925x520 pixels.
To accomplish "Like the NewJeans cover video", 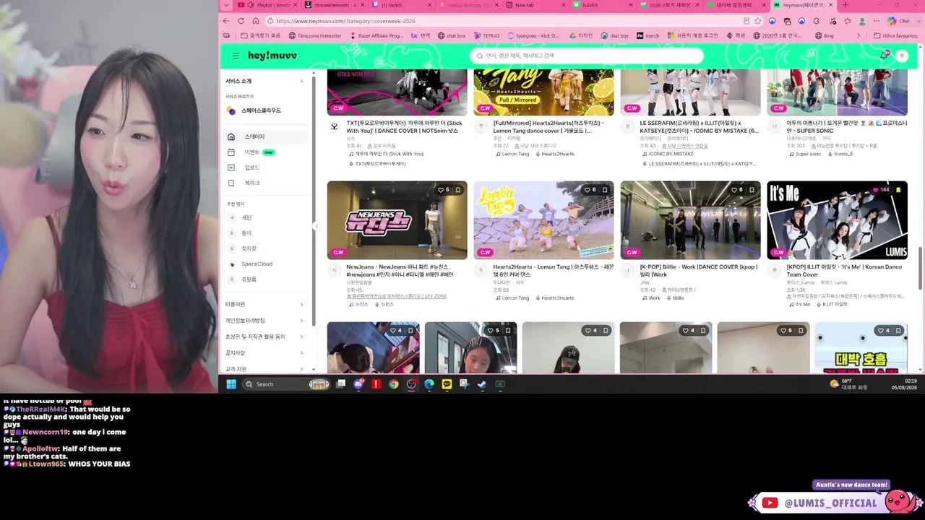I will (443, 190).
